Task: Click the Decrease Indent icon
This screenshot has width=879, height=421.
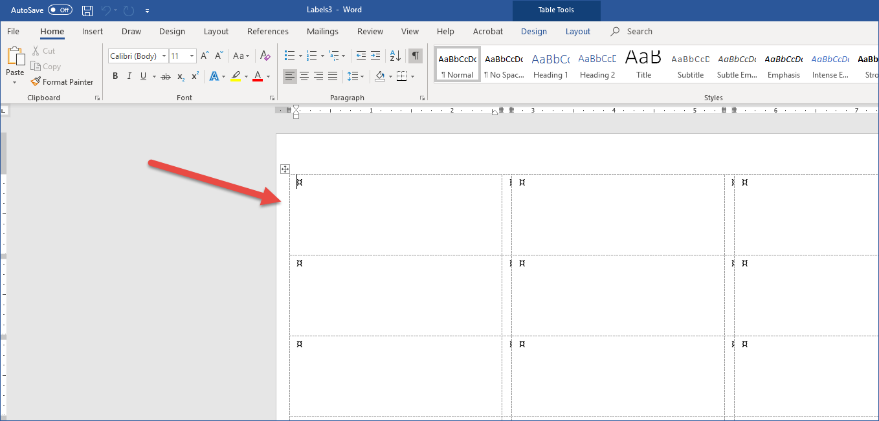Action: pyautogui.click(x=361, y=56)
